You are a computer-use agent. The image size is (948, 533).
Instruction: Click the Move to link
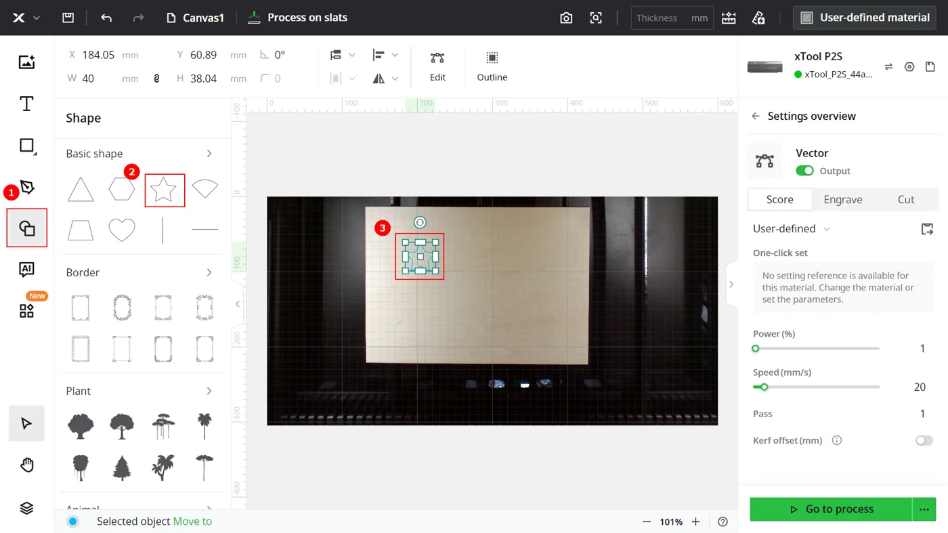[x=192, y=521]
